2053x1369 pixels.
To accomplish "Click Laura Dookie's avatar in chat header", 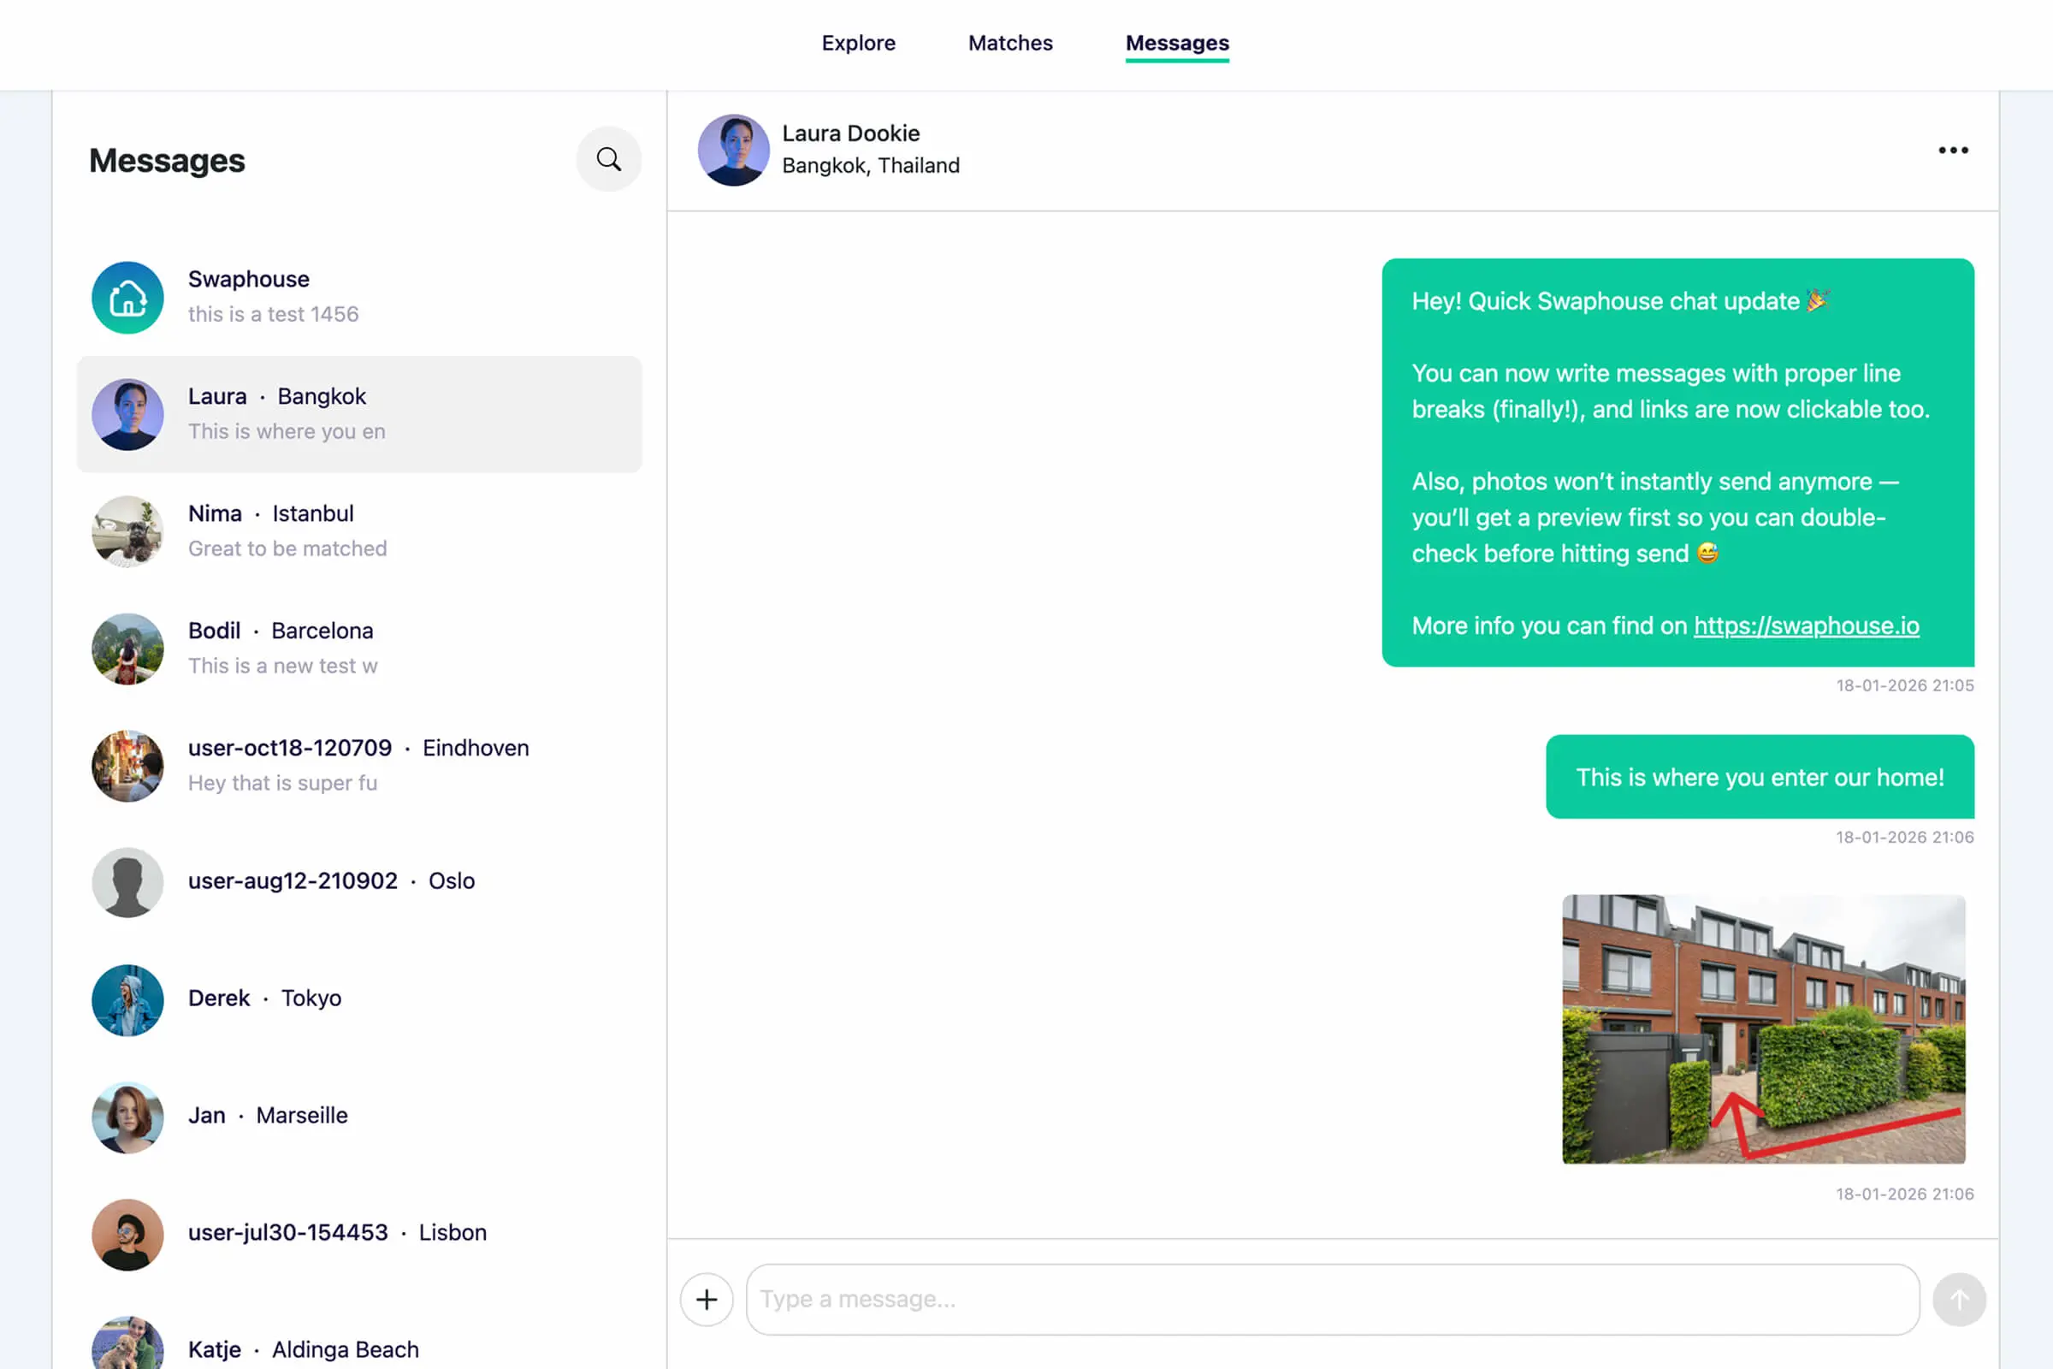I will [x=734, y=151].
